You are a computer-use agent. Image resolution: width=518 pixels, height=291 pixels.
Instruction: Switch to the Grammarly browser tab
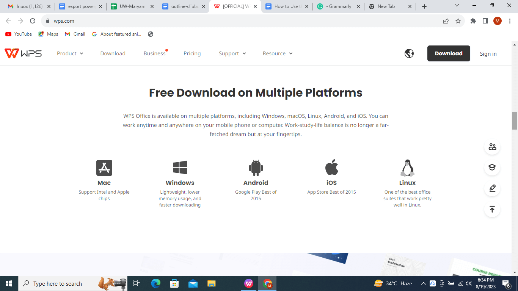coord(337,6)
